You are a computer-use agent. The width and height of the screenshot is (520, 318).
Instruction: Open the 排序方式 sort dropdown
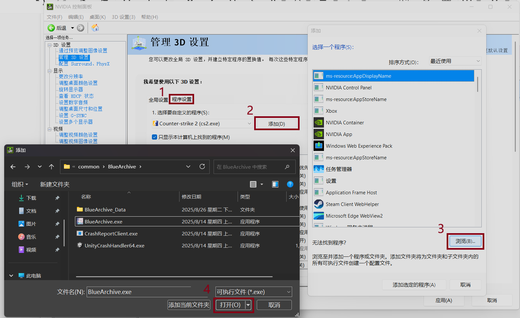[x=455, y=61]
